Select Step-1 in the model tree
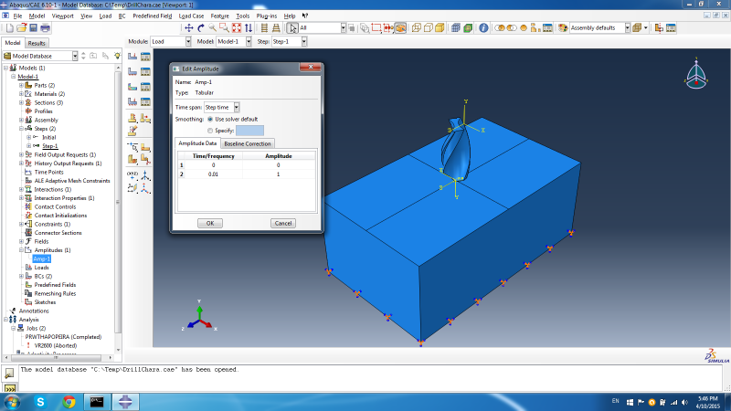 [x=50, y=146]
